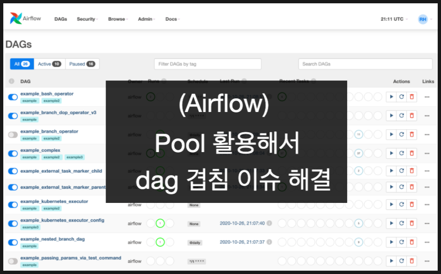Open example_passing_params_via_test_command DAG link
This screenshot has width=441, height=274.
pos(71,258)
